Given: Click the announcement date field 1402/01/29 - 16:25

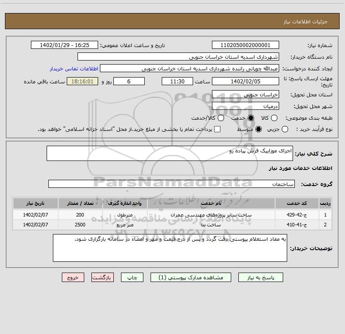Looking at the screenshot, I should (65, 45).
